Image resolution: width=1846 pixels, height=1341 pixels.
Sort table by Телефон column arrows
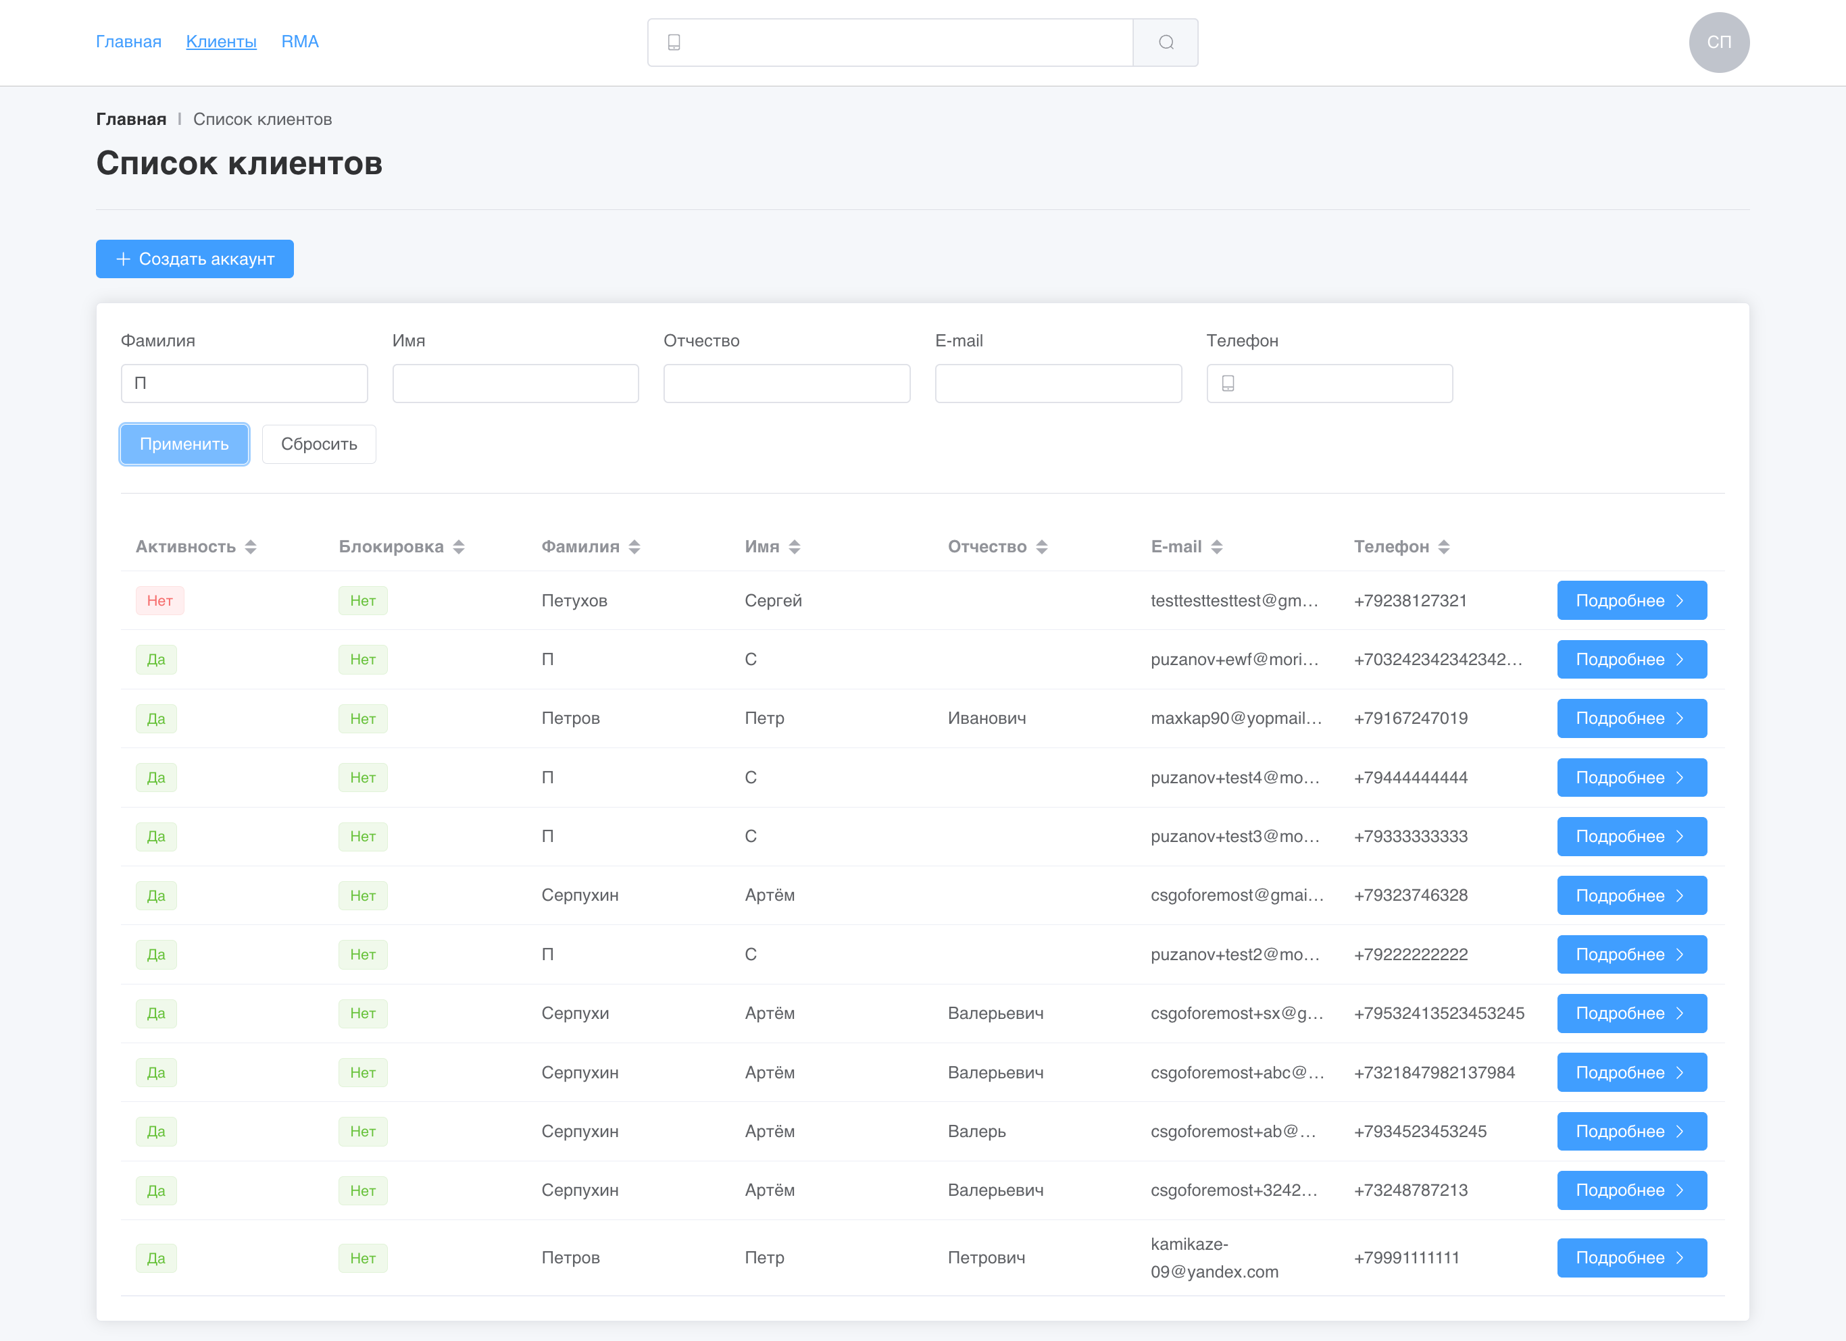click(1444, 548)
